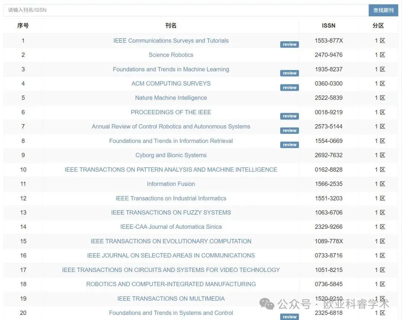Select ISSN 0162-8828 cell
The image size is (402, 320).
[x=329, y=170]
